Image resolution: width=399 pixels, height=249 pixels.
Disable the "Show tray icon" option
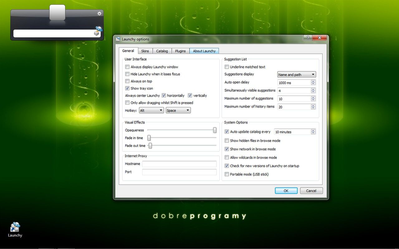[127, 88]
